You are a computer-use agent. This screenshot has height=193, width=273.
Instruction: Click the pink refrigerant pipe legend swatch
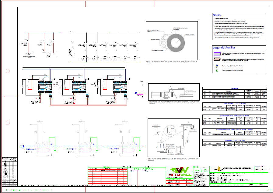pos(217,59)
